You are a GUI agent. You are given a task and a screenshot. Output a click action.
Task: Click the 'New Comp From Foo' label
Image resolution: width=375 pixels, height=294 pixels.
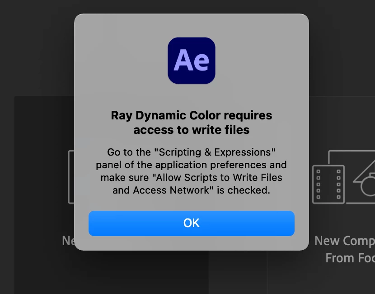click(345, 249)
